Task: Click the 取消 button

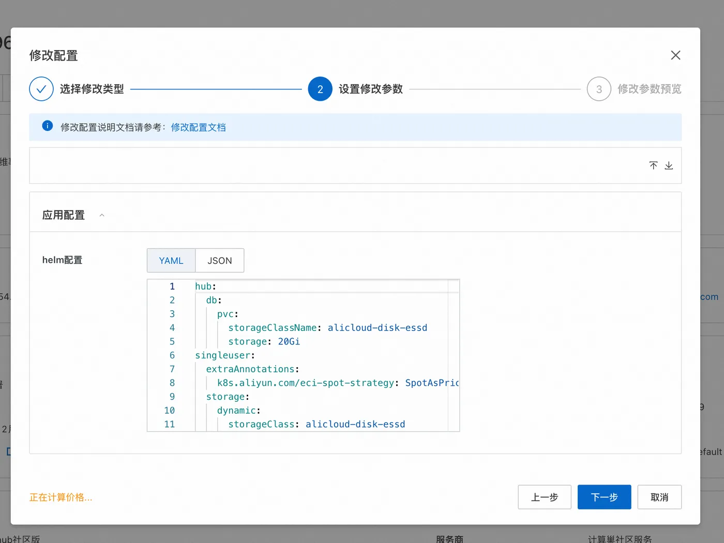Action: click(659, 497)
